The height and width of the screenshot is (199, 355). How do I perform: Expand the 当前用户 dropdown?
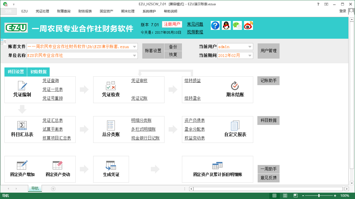click(x=250, y=47)
